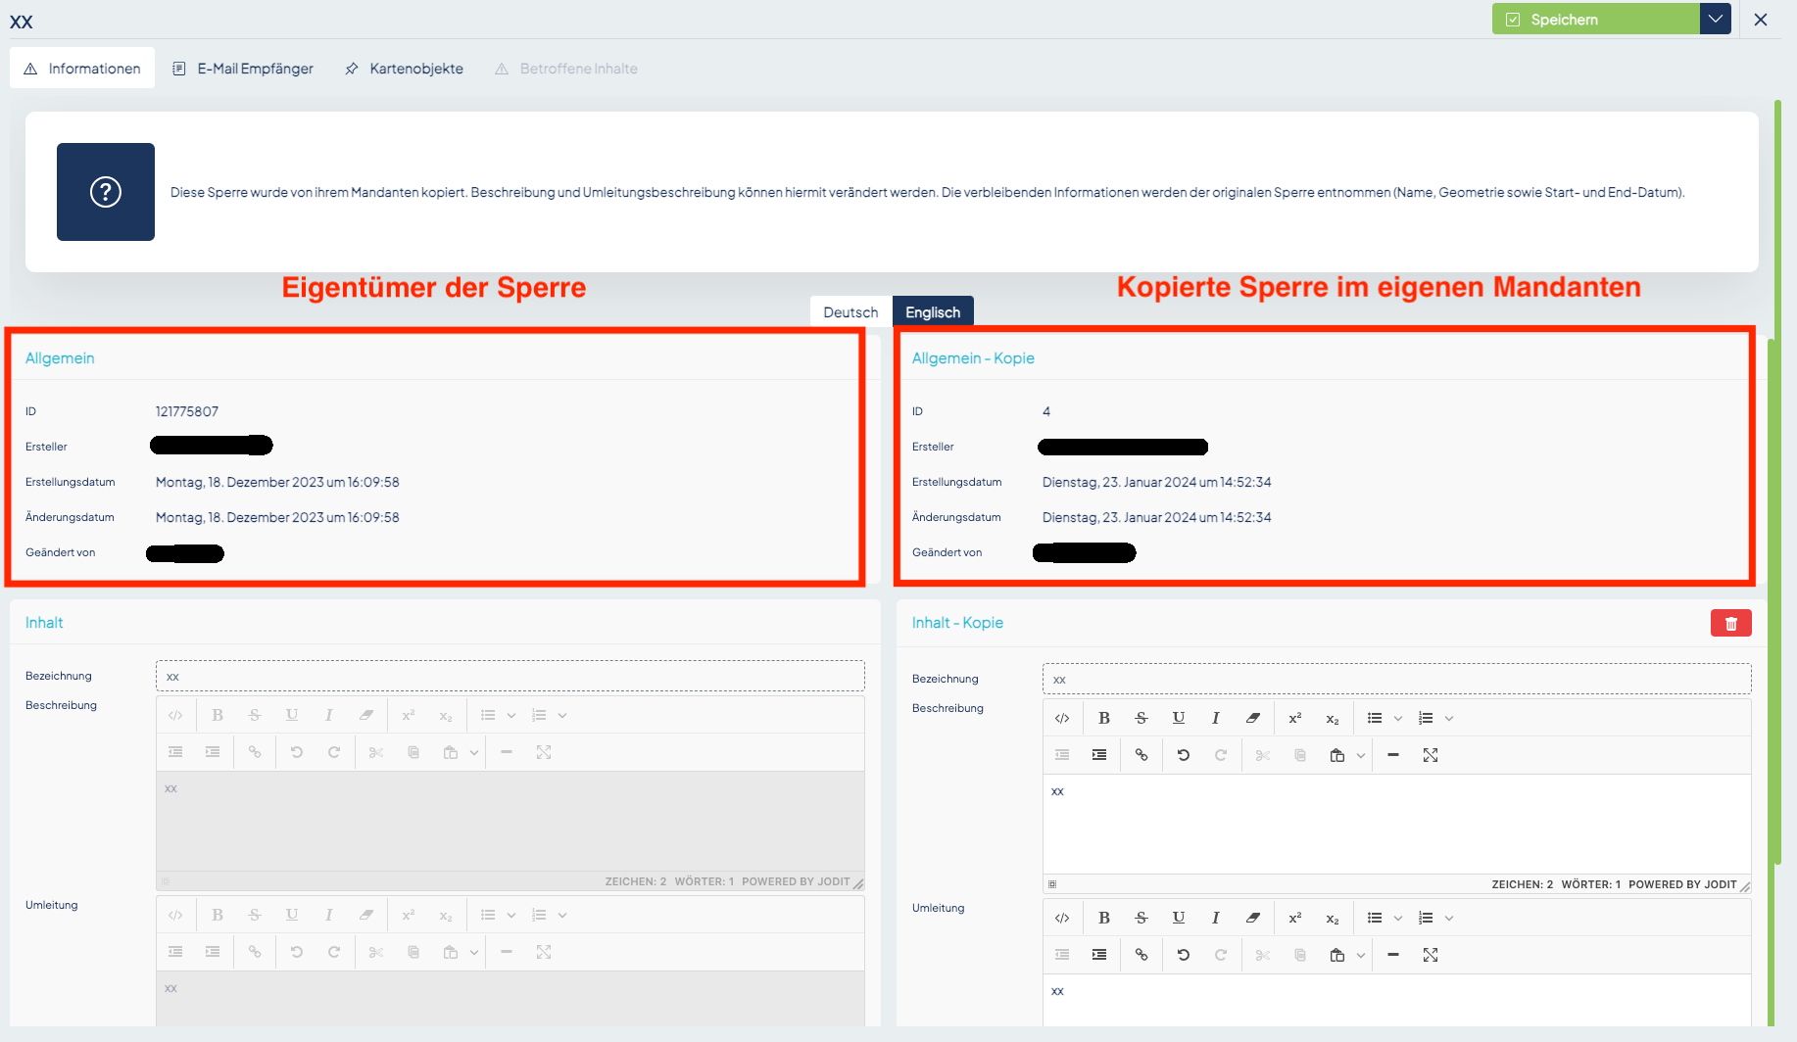
Task: Switch language to Deutsch
Action: pos(850,312)
